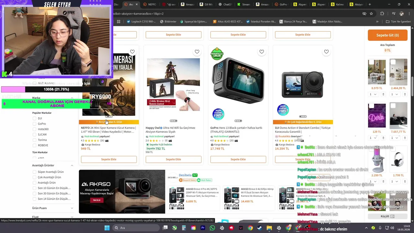This screenshot has width=414, height=233.
Task: Click heart icon on DJI Osmo Action 4 card
Action: point(326,52)
